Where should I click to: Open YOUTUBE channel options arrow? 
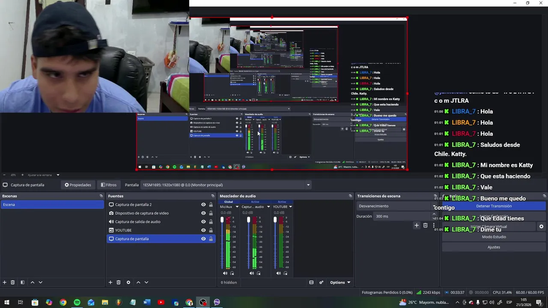[290, 207]
